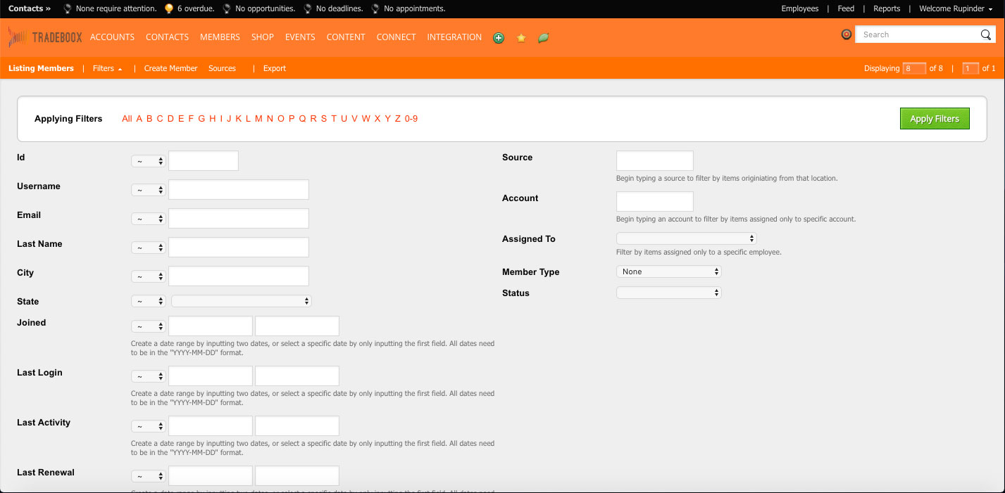The height and width of the screenshot is (493, 1005).
Task: Open the INTEGRATION menu
Action: tap(454, 37)
